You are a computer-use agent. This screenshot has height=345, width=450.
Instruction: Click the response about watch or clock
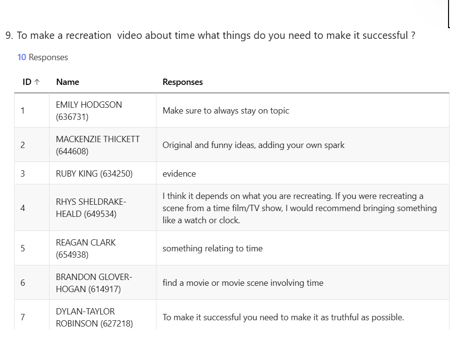coord(300,208)
